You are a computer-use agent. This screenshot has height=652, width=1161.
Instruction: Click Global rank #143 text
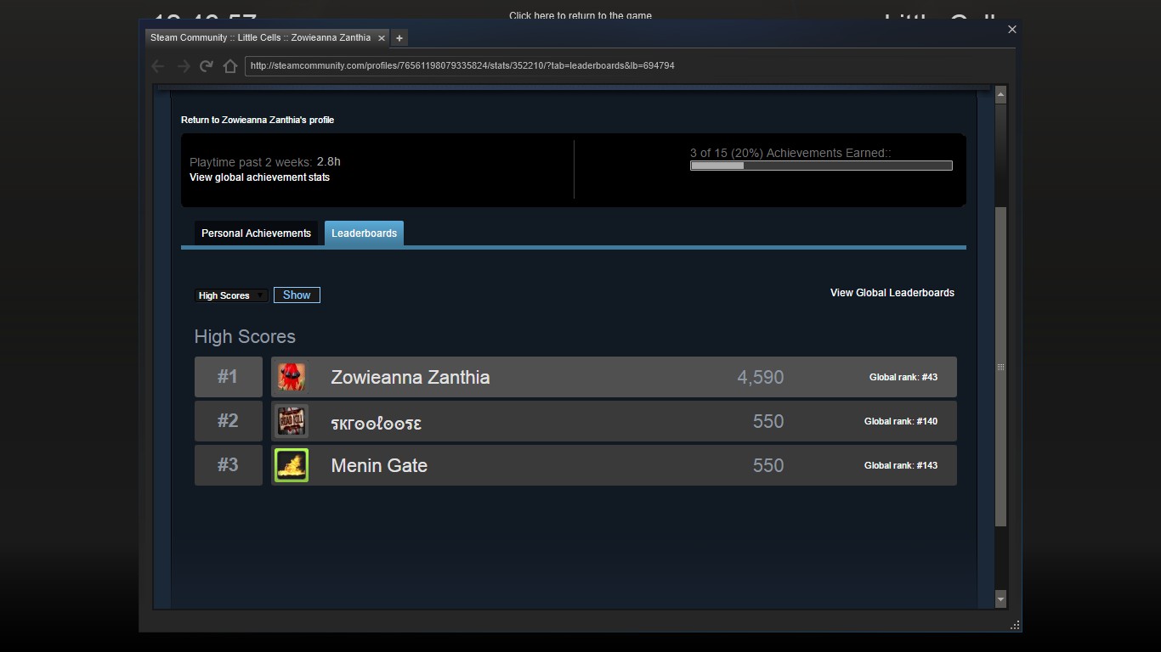click(901, 465)
